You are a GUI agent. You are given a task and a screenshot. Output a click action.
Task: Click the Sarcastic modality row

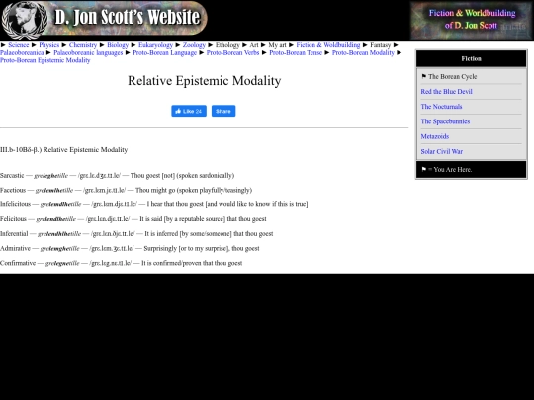(117, 176)
